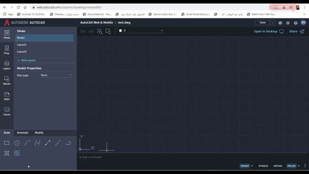This screenshot has width=309, height=174.
Task: Click the Undo arrow in toolbar
Action: click(x=83, y=31)
